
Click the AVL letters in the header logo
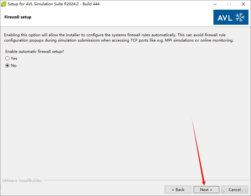click(x=225, y=18)
